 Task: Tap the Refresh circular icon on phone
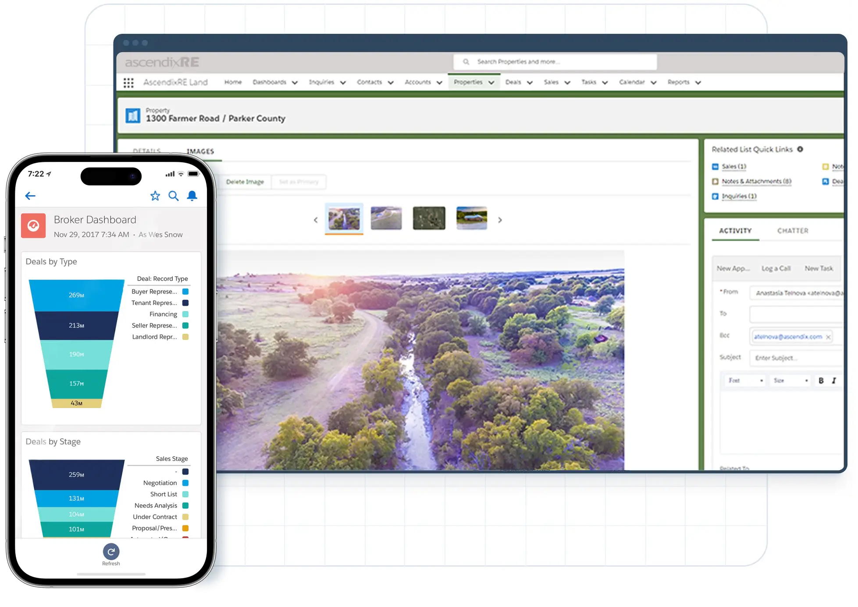(x=111, y=551)
